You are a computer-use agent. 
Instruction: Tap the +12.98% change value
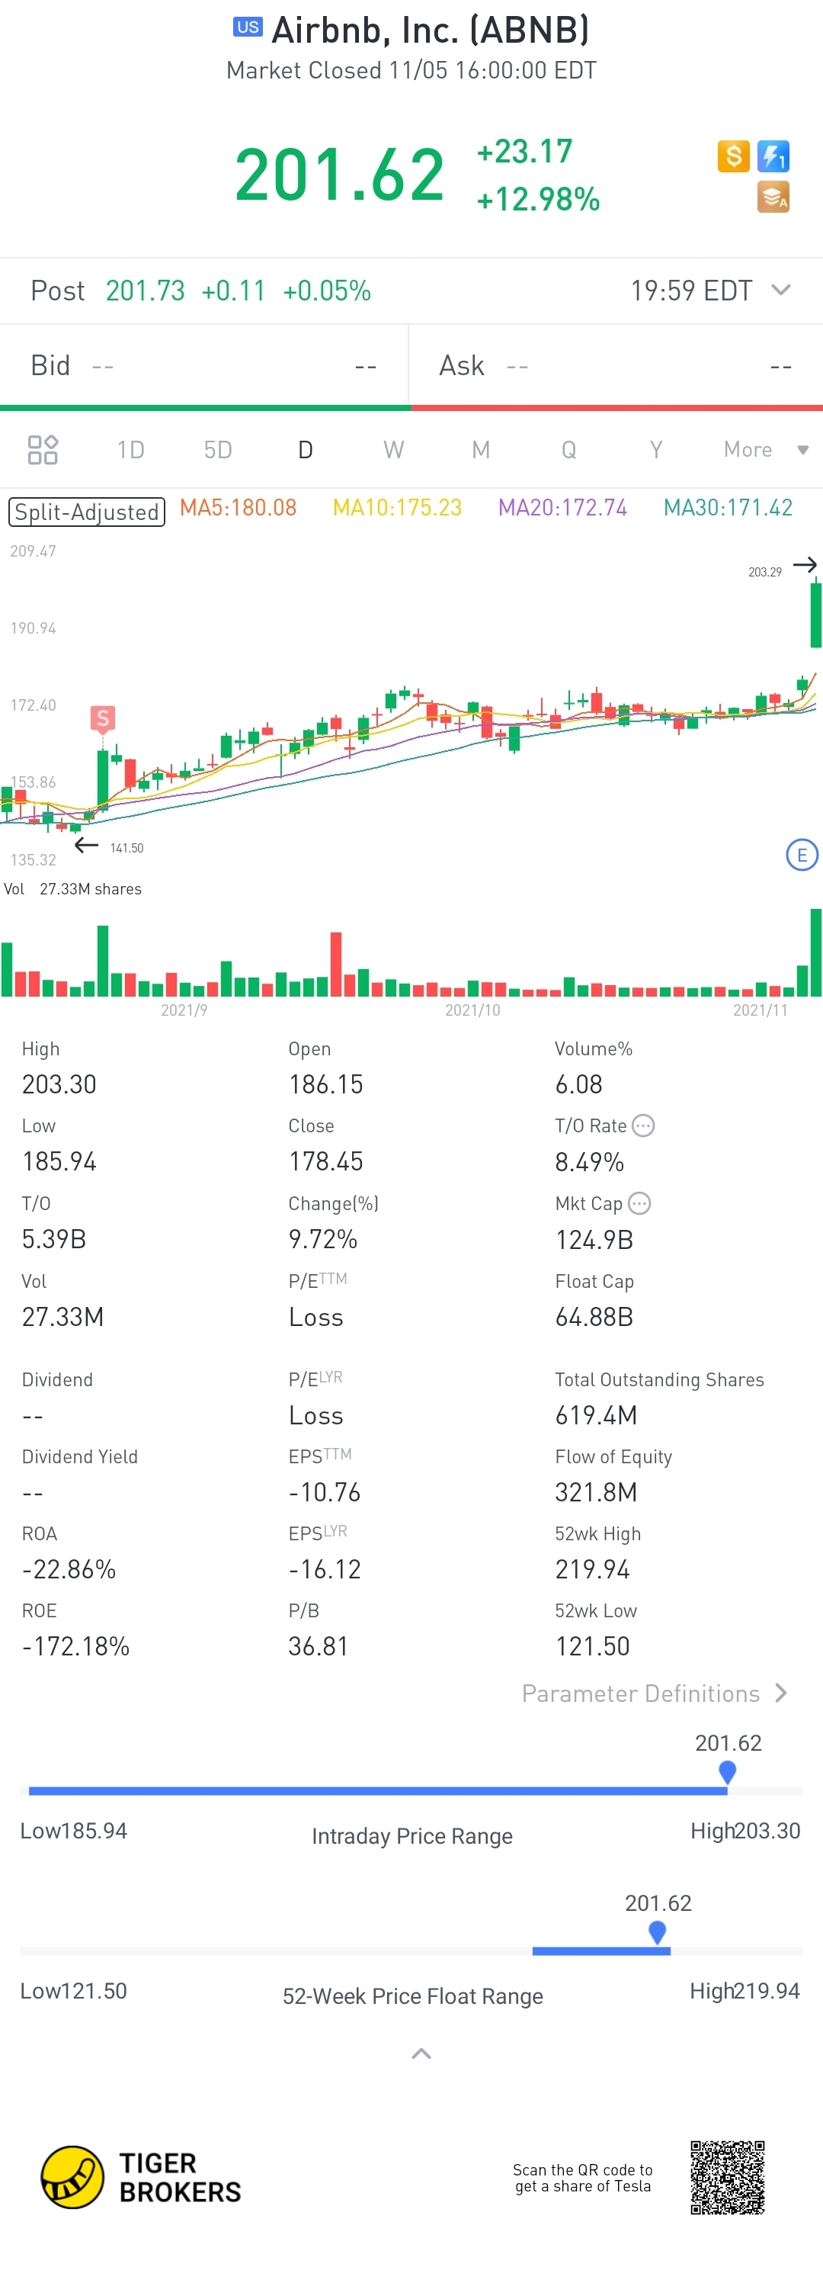point(538,199)
